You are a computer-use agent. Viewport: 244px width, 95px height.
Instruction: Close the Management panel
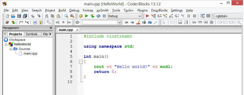point(51,28)
